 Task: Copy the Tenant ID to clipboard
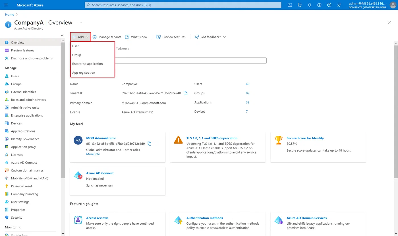click(x=186, y=93)
